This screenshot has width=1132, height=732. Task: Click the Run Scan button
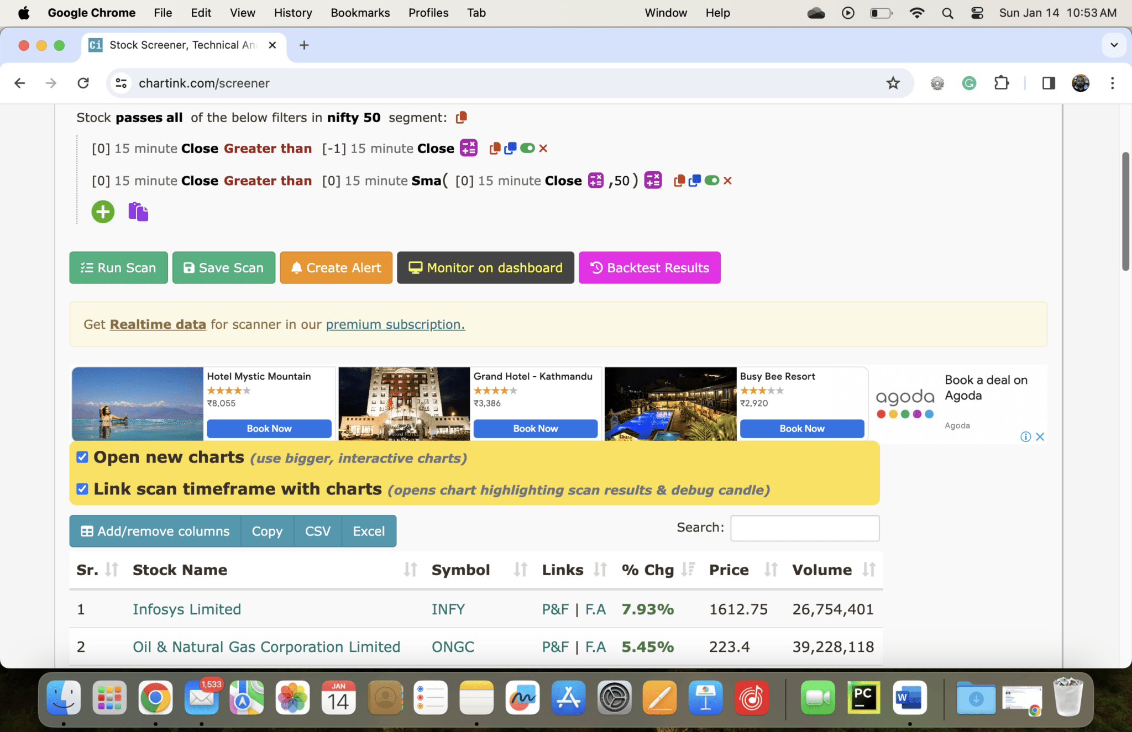[x=118, y=268]
